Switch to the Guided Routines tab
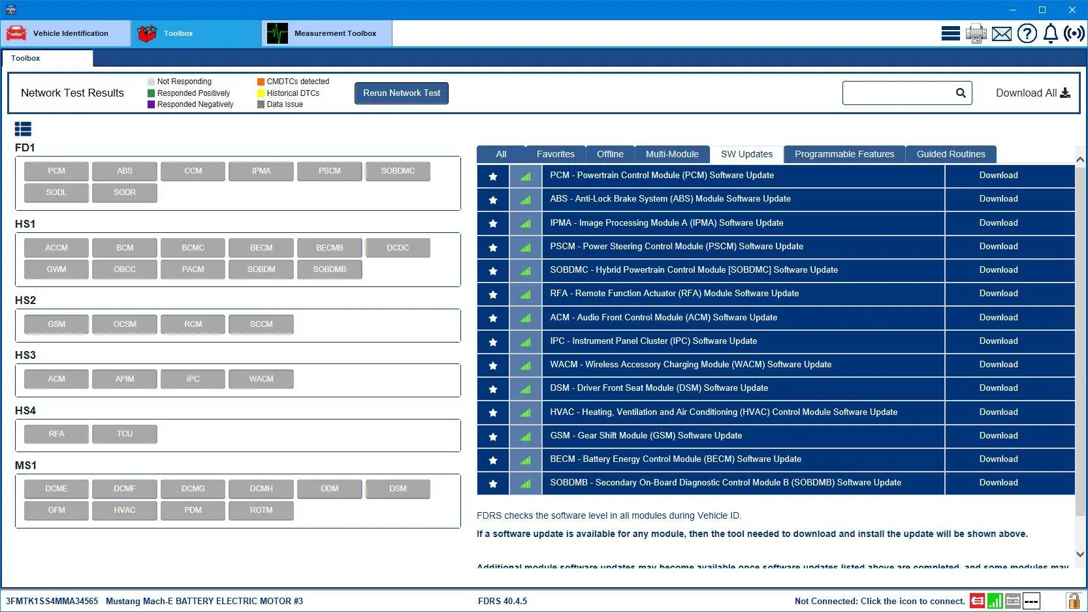The width and height of the screenshot is (1088, 612). 951,154
